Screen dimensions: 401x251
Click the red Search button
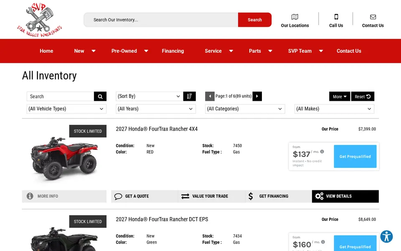pyautogui.click(x=255, y=20)
